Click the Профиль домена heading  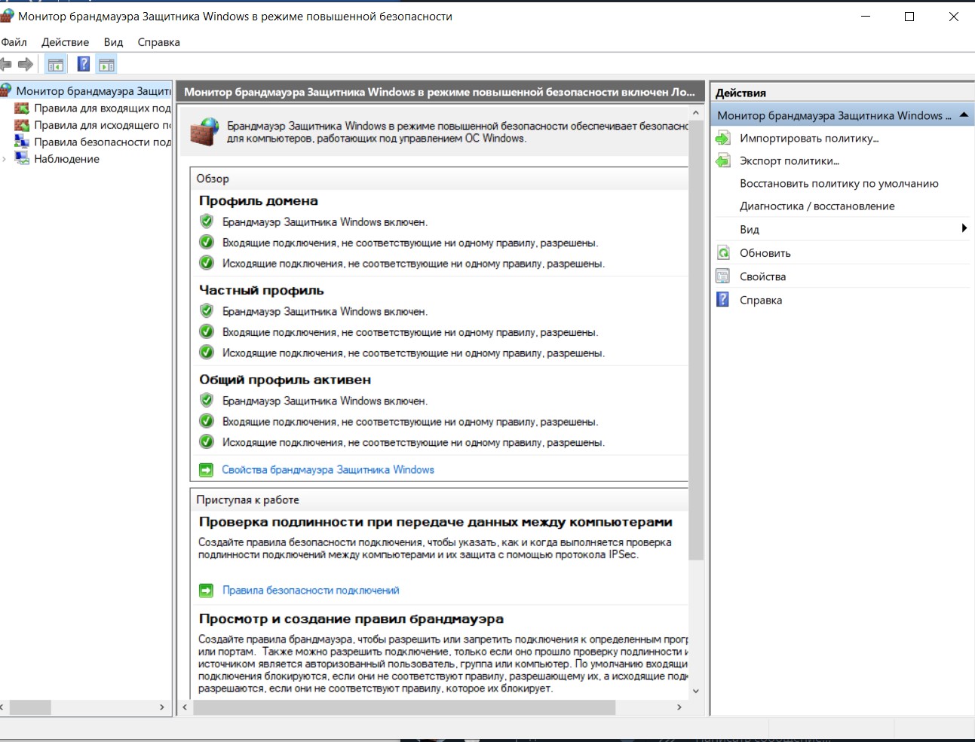[x=259, y=201]
